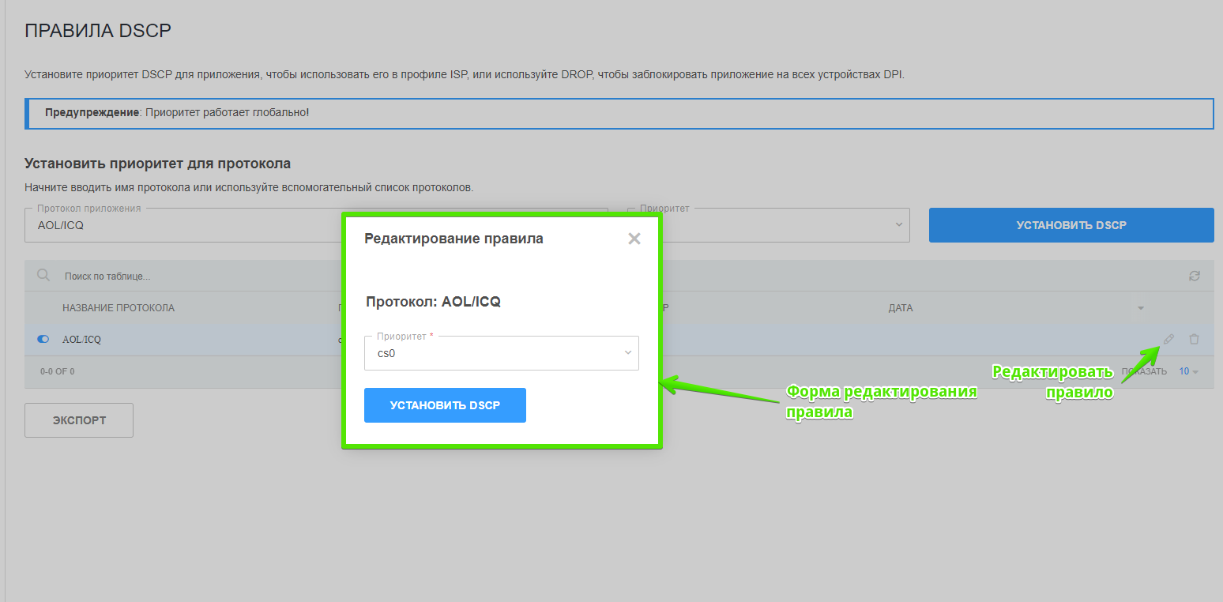This screenshot has width=1223, height=602.
Task: Click the ЭКСПОРТ button
Action: 79,420
